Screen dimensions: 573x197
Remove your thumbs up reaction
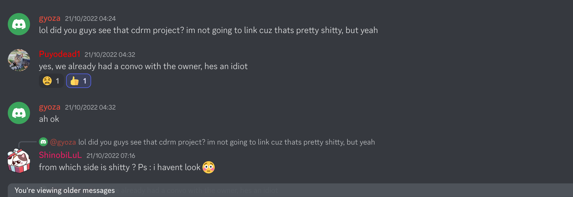point(79,81)
